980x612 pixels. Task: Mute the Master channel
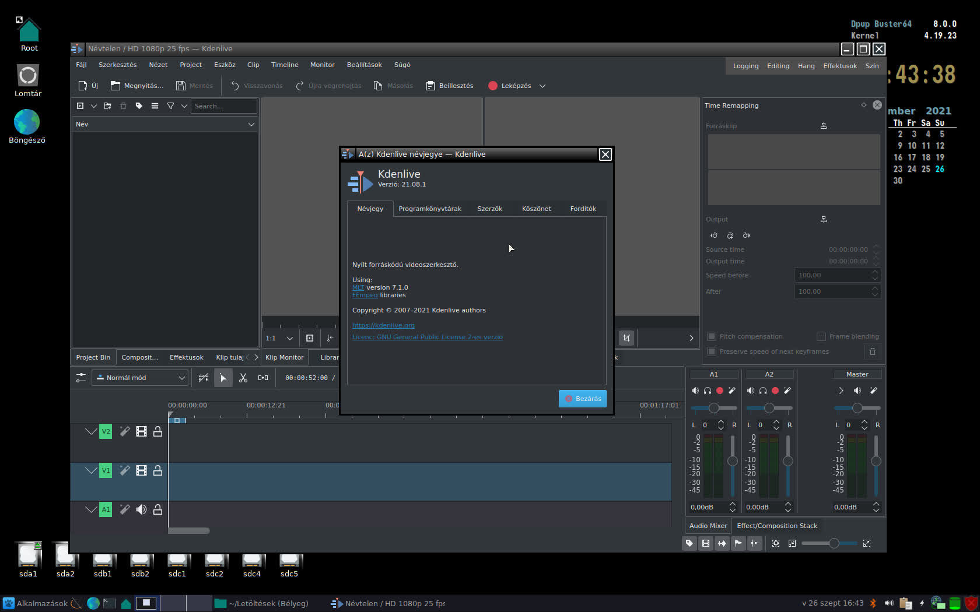857,391
